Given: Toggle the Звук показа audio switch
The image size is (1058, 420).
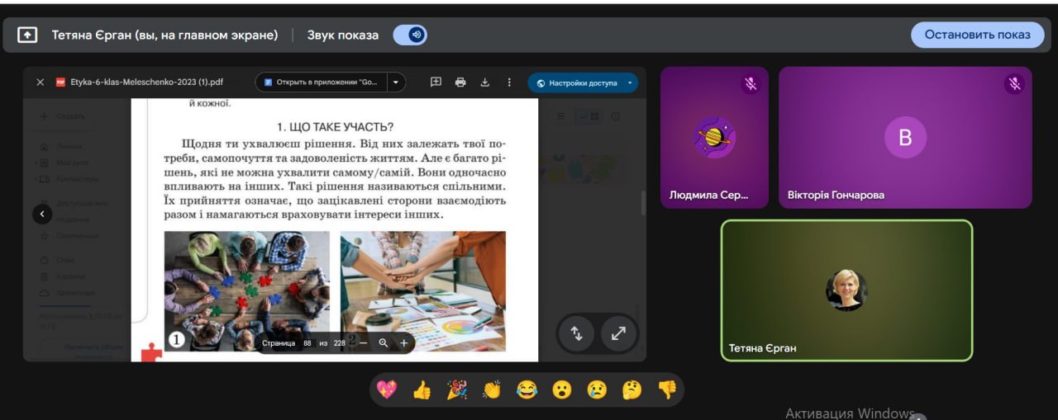Looking at the screenshot, I should (410, 35).
